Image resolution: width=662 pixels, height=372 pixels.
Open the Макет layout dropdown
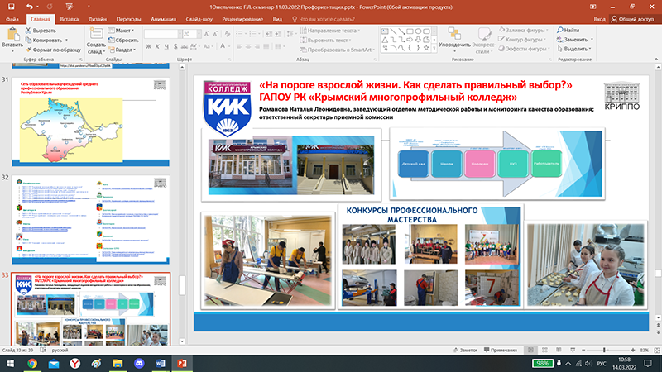tap(121, 31)
